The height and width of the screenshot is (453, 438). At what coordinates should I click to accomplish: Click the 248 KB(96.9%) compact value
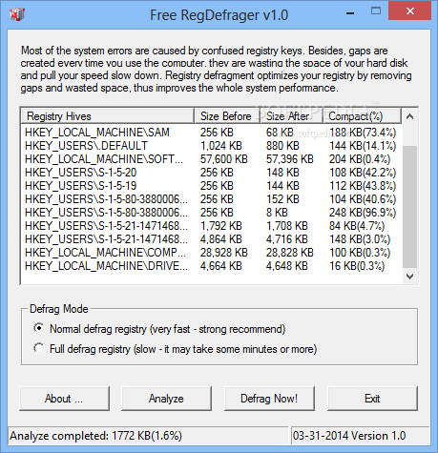pyautogui.click(x=363, y=213)
